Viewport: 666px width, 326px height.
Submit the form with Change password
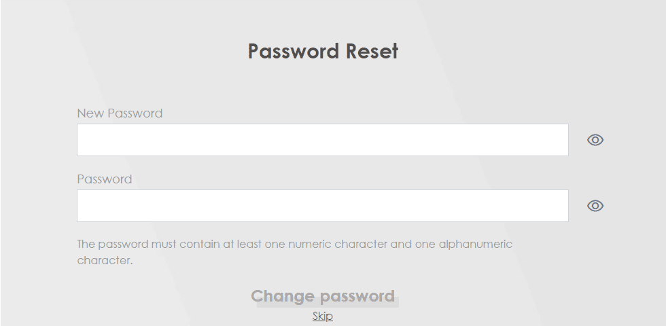pyautogui.click(x=323, y=296)
